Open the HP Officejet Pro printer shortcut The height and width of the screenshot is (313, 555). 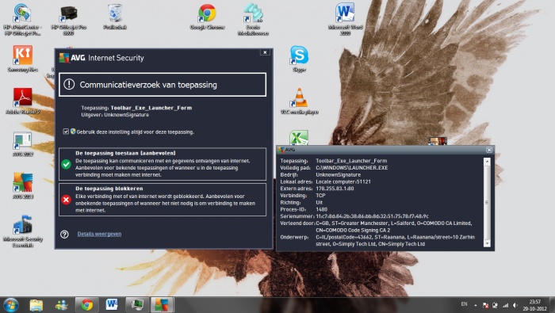(x=69, y=20)
